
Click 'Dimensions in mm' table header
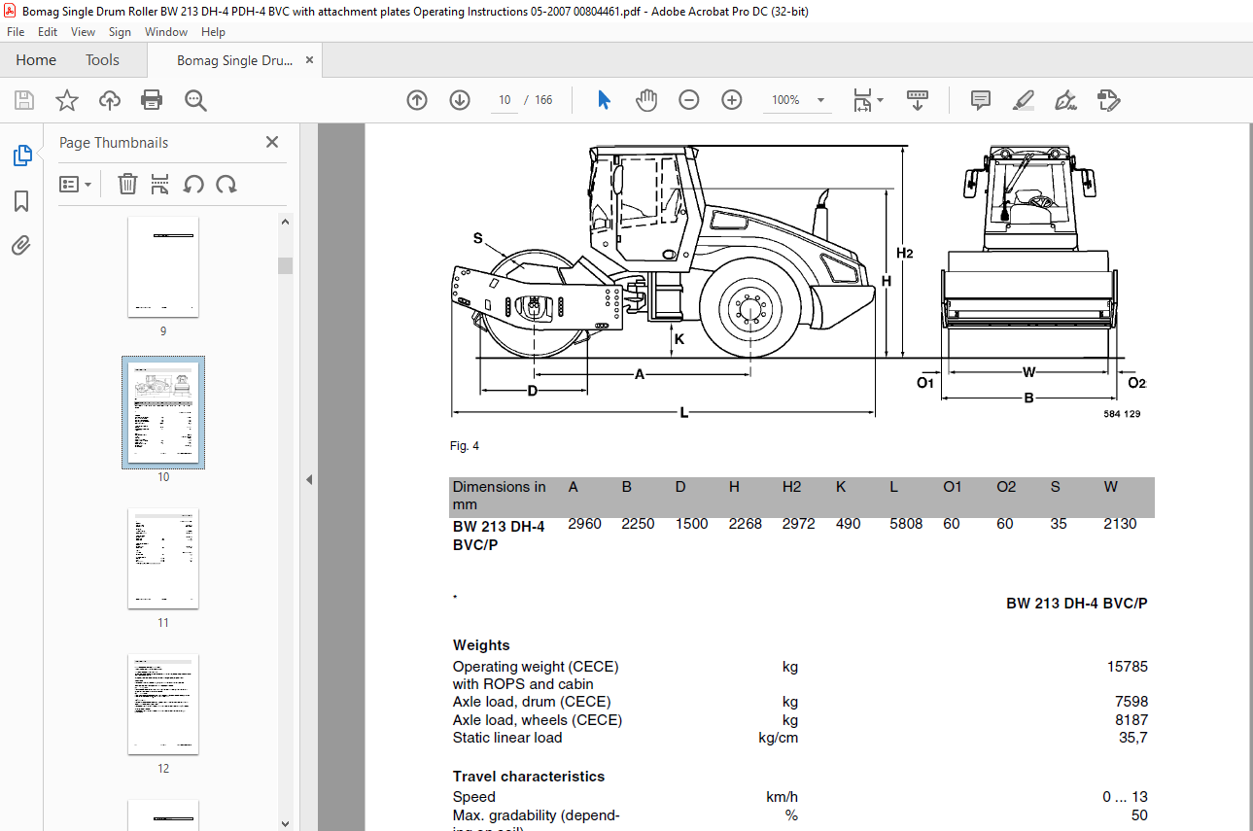500,496
